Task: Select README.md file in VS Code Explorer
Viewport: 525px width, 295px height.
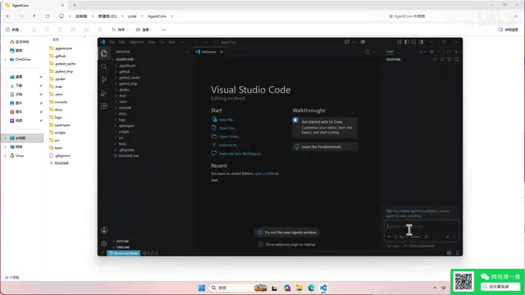Action: [x=129, y=156]
